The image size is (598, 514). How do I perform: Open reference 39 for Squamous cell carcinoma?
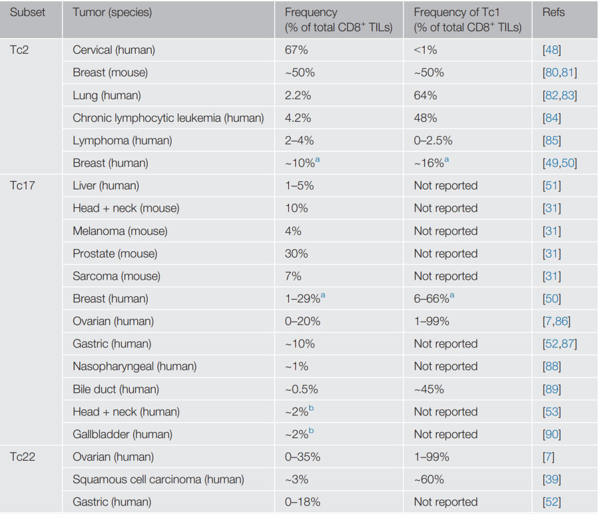click(551, 480)
